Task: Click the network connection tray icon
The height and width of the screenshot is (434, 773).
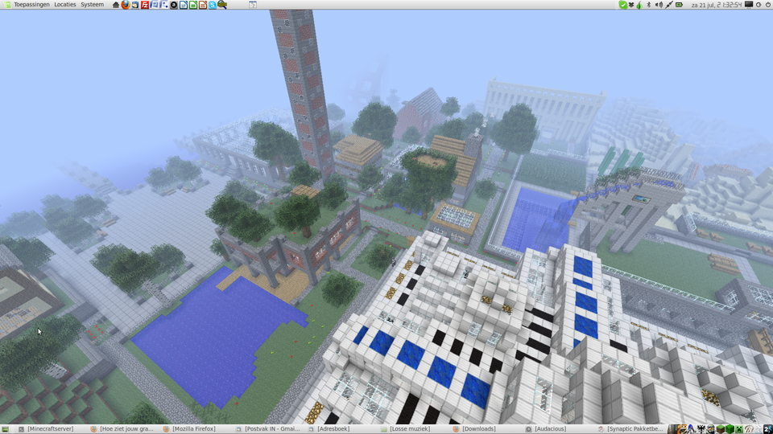Action: 669,5
